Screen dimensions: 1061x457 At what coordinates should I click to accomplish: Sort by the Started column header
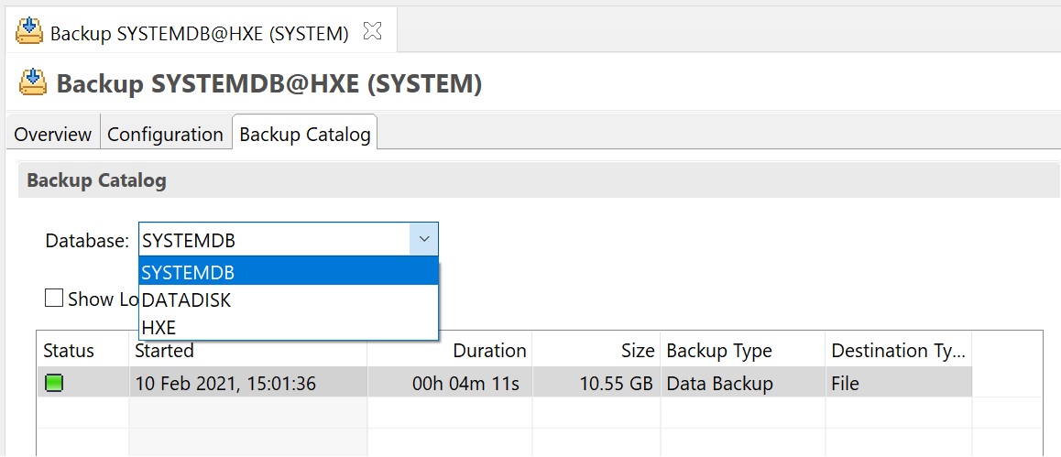point(165,351)
